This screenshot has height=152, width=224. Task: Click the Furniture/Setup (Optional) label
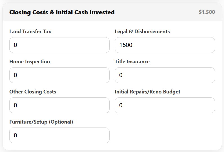(41, 122)
